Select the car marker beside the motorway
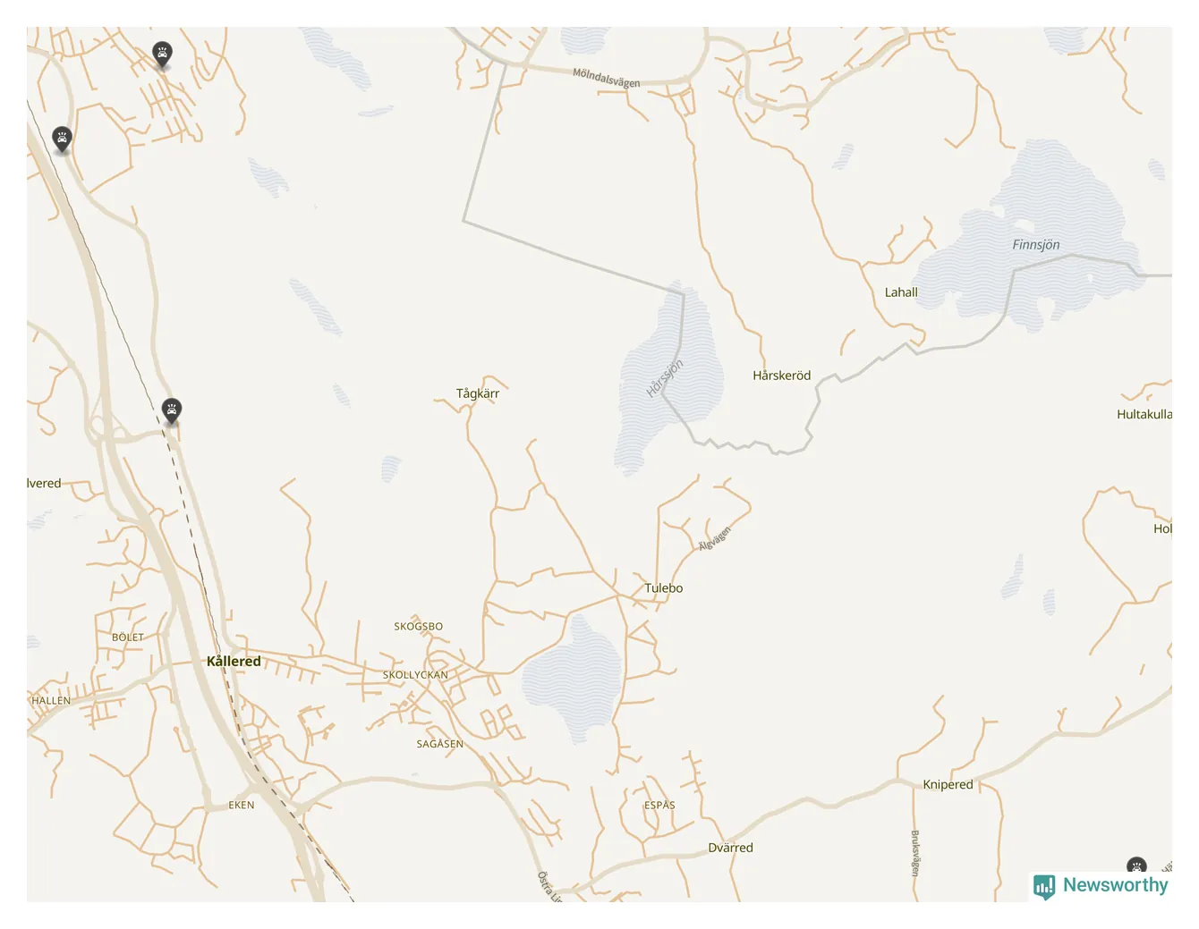 pyautogui.click(x=62, y=139)
